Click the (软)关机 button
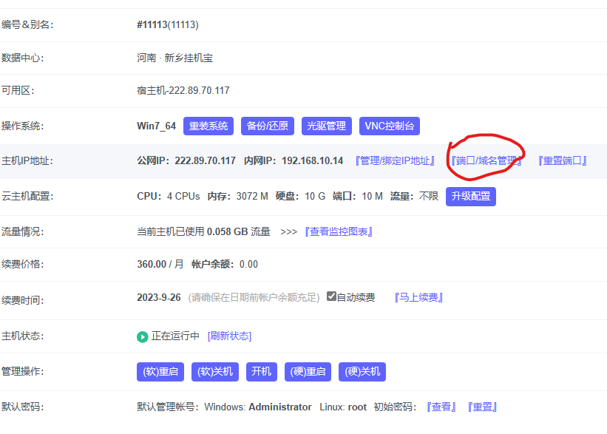 click(x=215, y=372)
